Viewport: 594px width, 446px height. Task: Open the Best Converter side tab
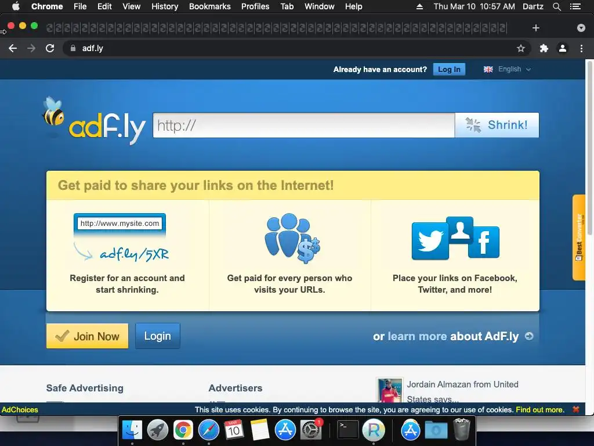tap(579, 238)
